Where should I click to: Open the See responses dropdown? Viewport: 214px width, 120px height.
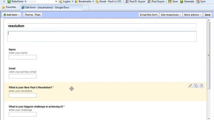click(x=171, y=15)
